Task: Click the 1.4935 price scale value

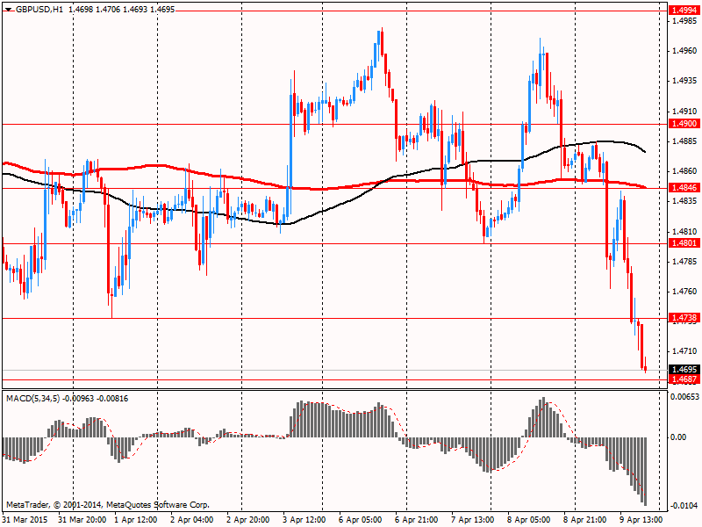Action: [684, 81]
